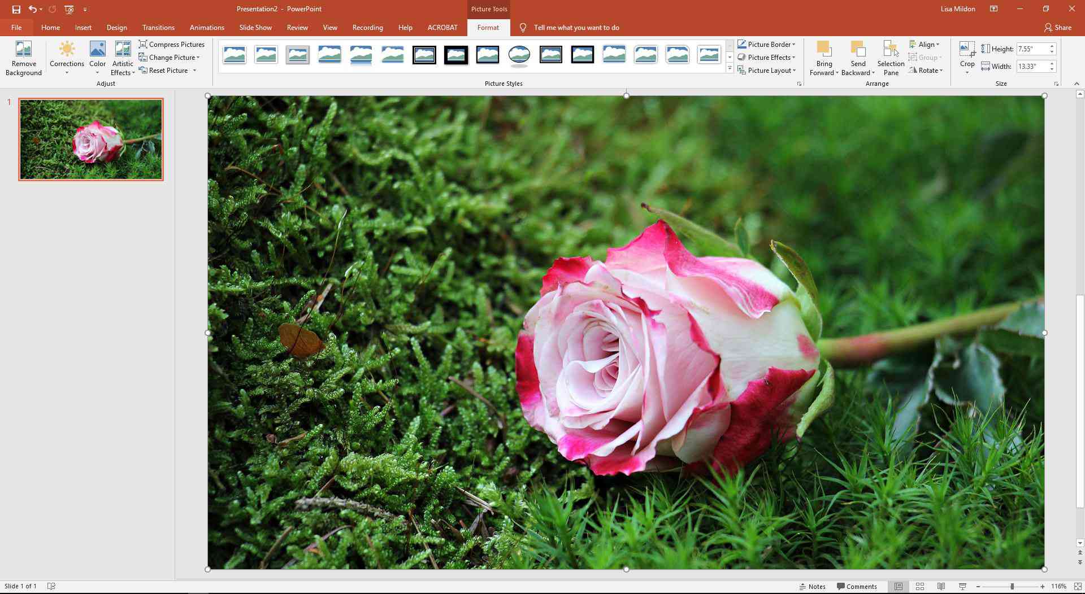Toggle the Notes pane
Image resolution: width=1085 pixels, height=594 pixels.
click(812, 586)
